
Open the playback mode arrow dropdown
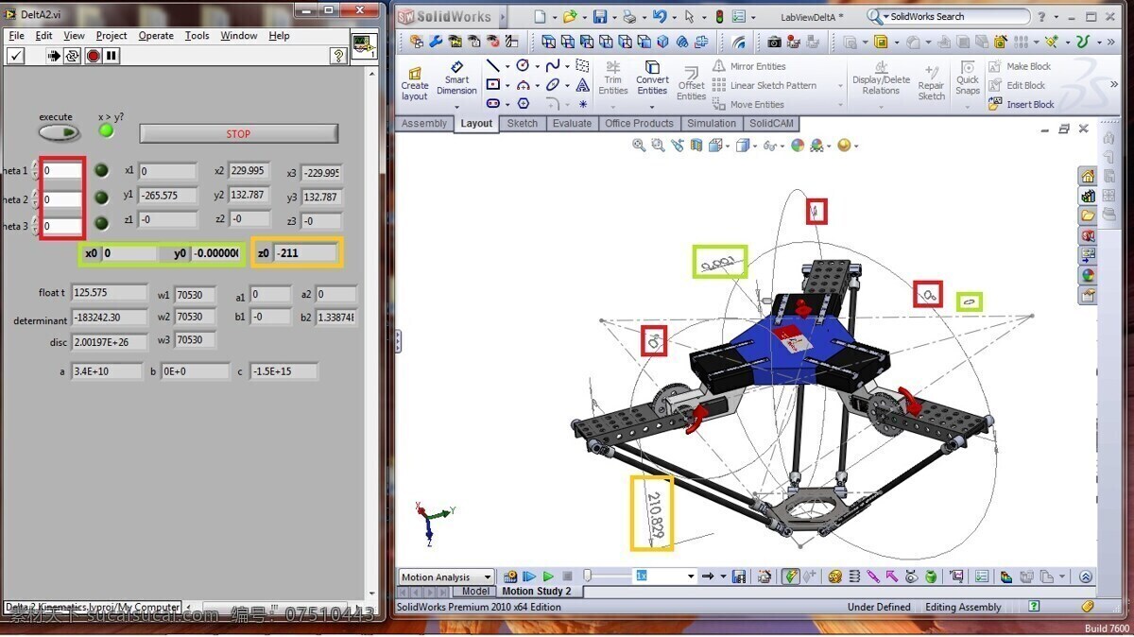pos(722,577)
